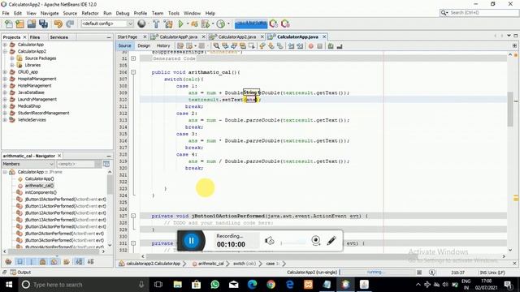Image resolution: width=520 pixels, height=292 pixels.
Task: Open Chrome from the Windows taskbar
Action: coord(271,285)
